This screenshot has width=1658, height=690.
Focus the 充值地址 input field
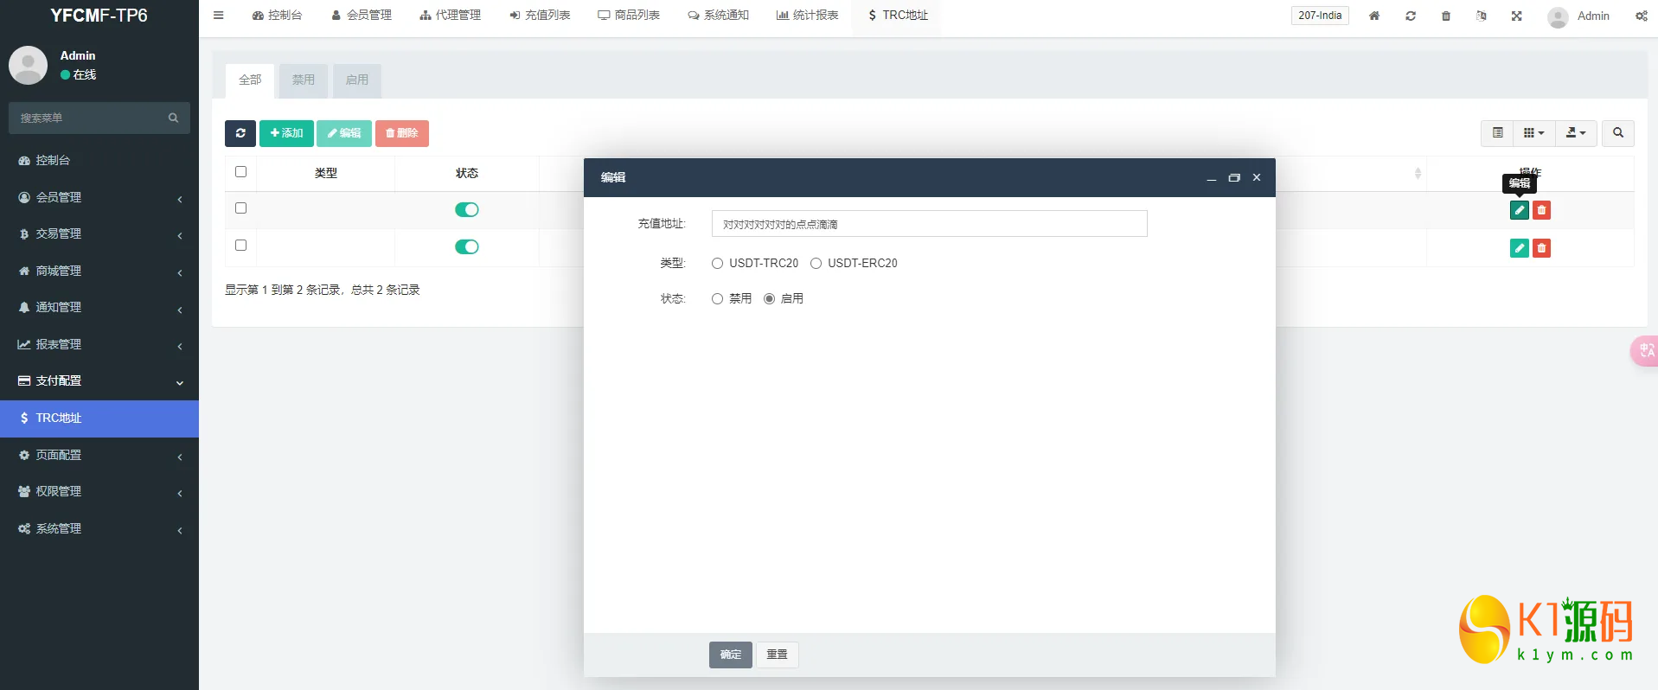pos(930,224)
